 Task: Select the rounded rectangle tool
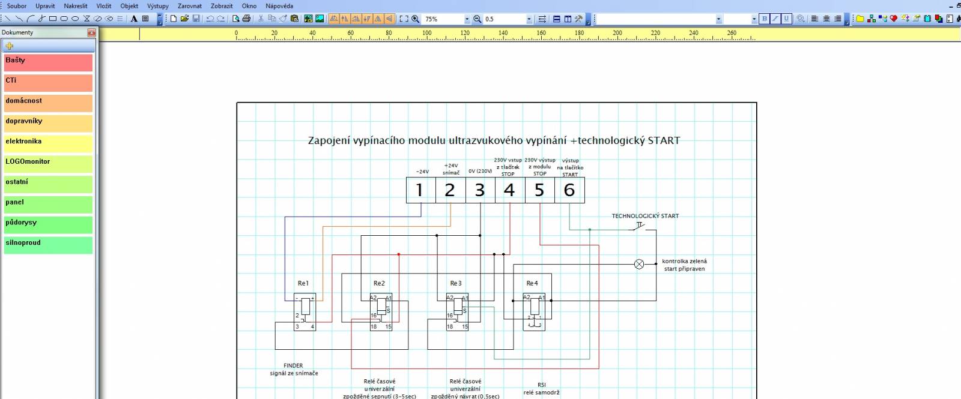click(x=64, y=19)
